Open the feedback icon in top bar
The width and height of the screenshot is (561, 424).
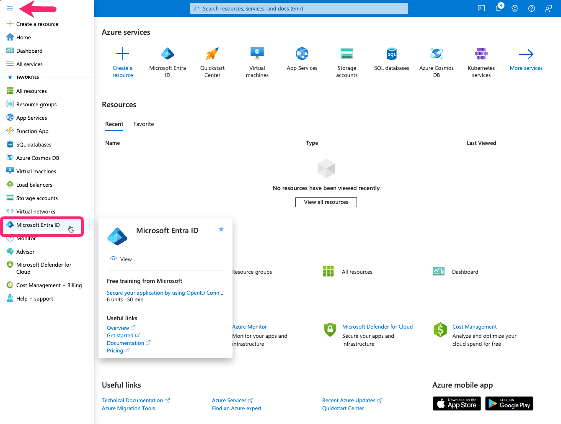[548, 8]
